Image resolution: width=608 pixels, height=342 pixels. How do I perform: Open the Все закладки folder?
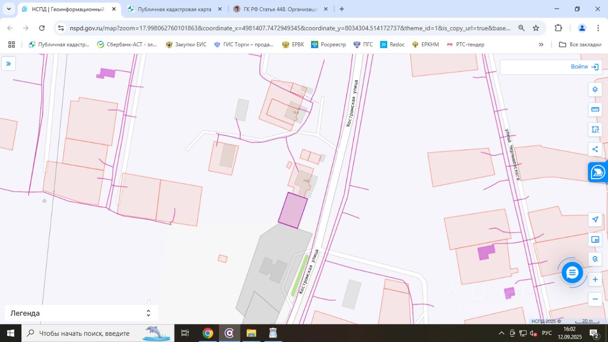coord(580,44)
